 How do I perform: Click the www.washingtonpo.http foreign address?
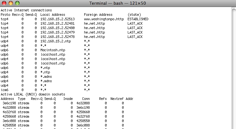click(x=104, y=19)
